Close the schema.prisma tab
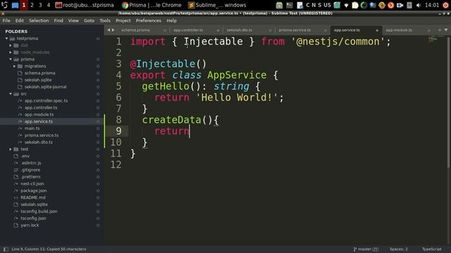This screenshot has height=253, width=451. [165, 30]
